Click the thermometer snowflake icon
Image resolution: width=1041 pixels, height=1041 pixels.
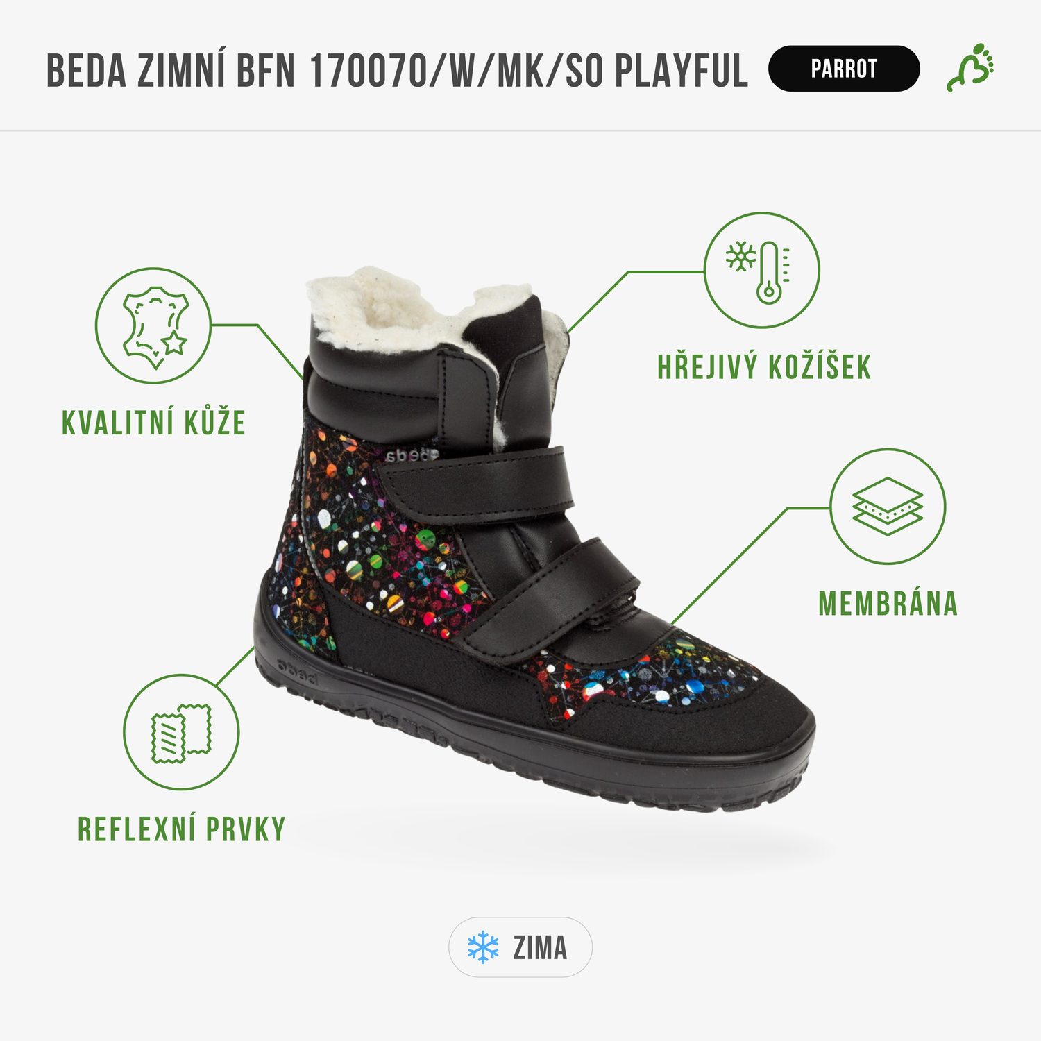tap(761, 270)
